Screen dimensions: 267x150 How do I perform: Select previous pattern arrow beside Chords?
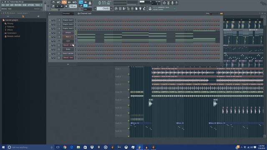click(96, 8)
